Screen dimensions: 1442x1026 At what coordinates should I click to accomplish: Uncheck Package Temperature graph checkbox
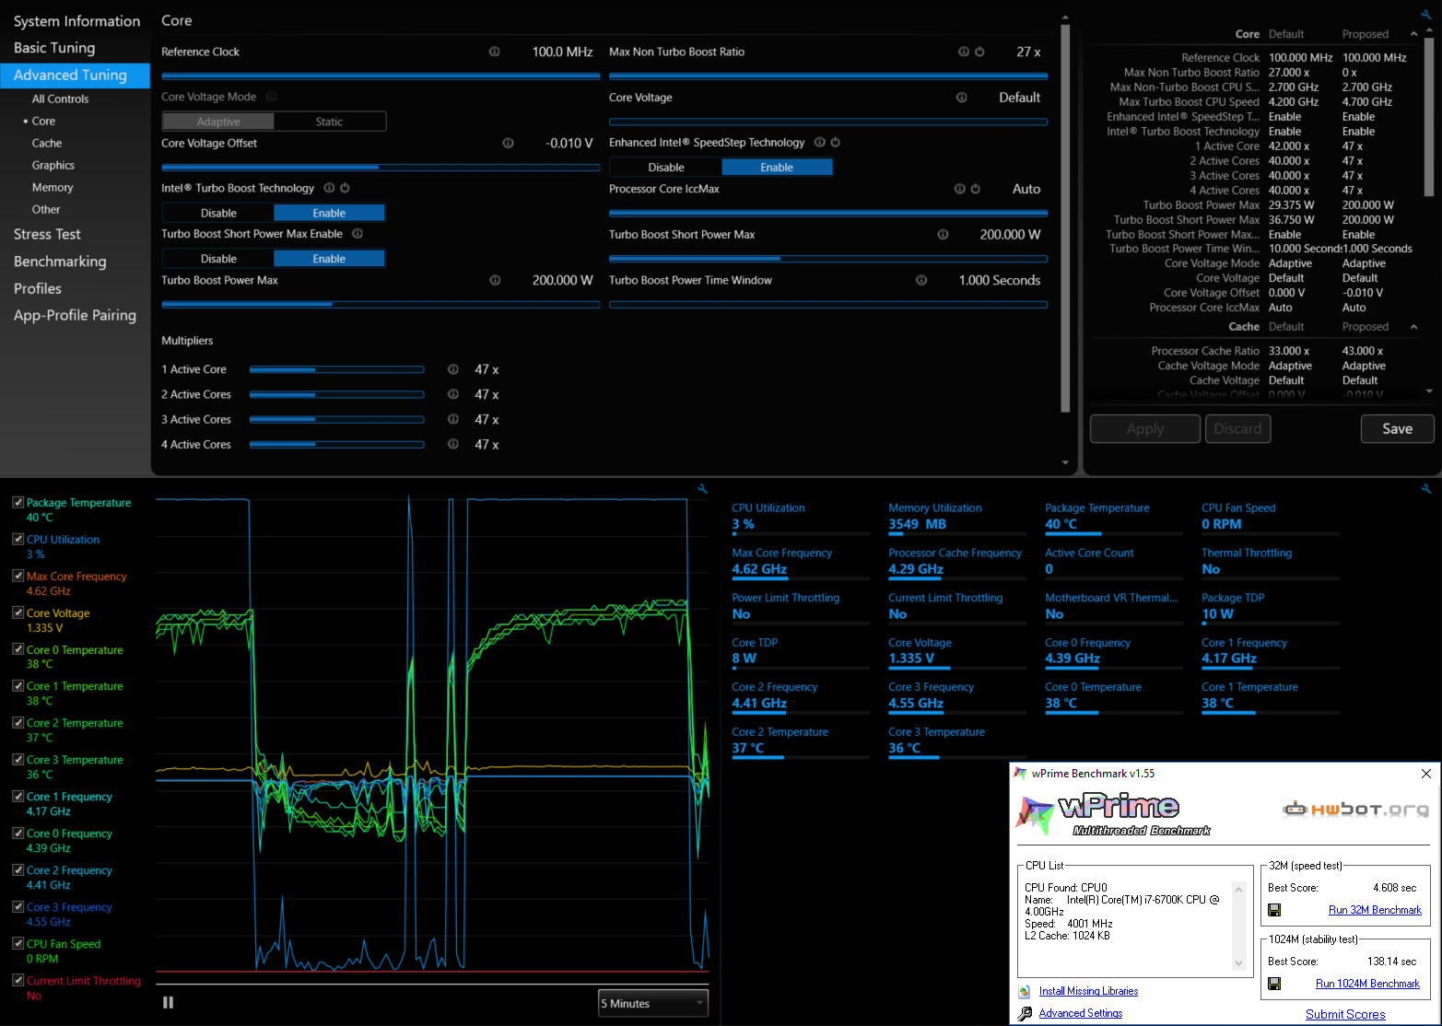tap(18, 502)
